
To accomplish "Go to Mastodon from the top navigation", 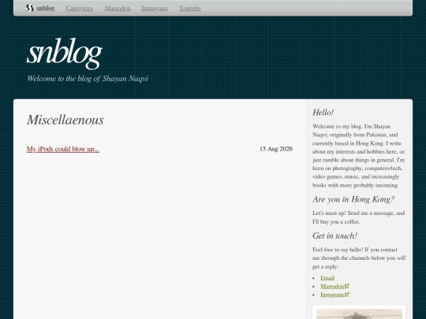I will [118, 8].
